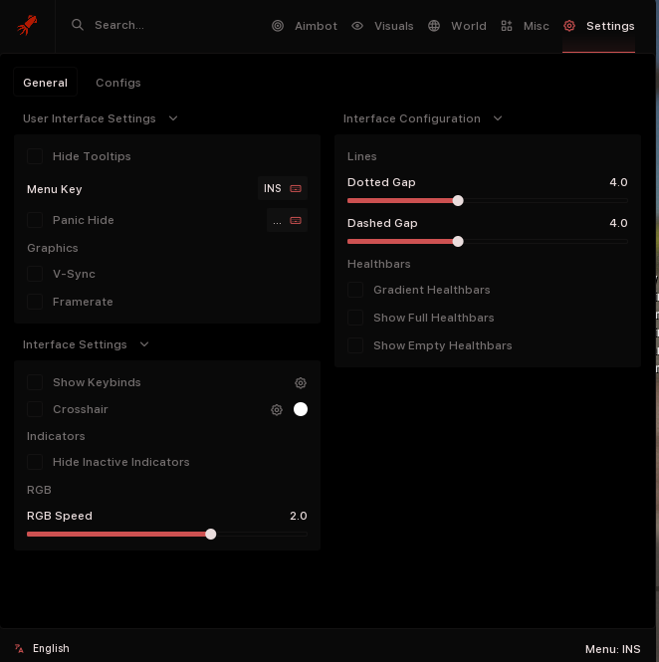Toggle the Framerate checkbox
659x662 pixels.
(x=35, y=302)
